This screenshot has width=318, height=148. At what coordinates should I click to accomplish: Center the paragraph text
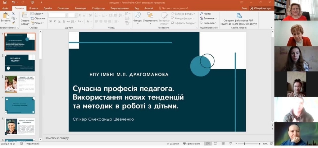(x=101, y=21)
